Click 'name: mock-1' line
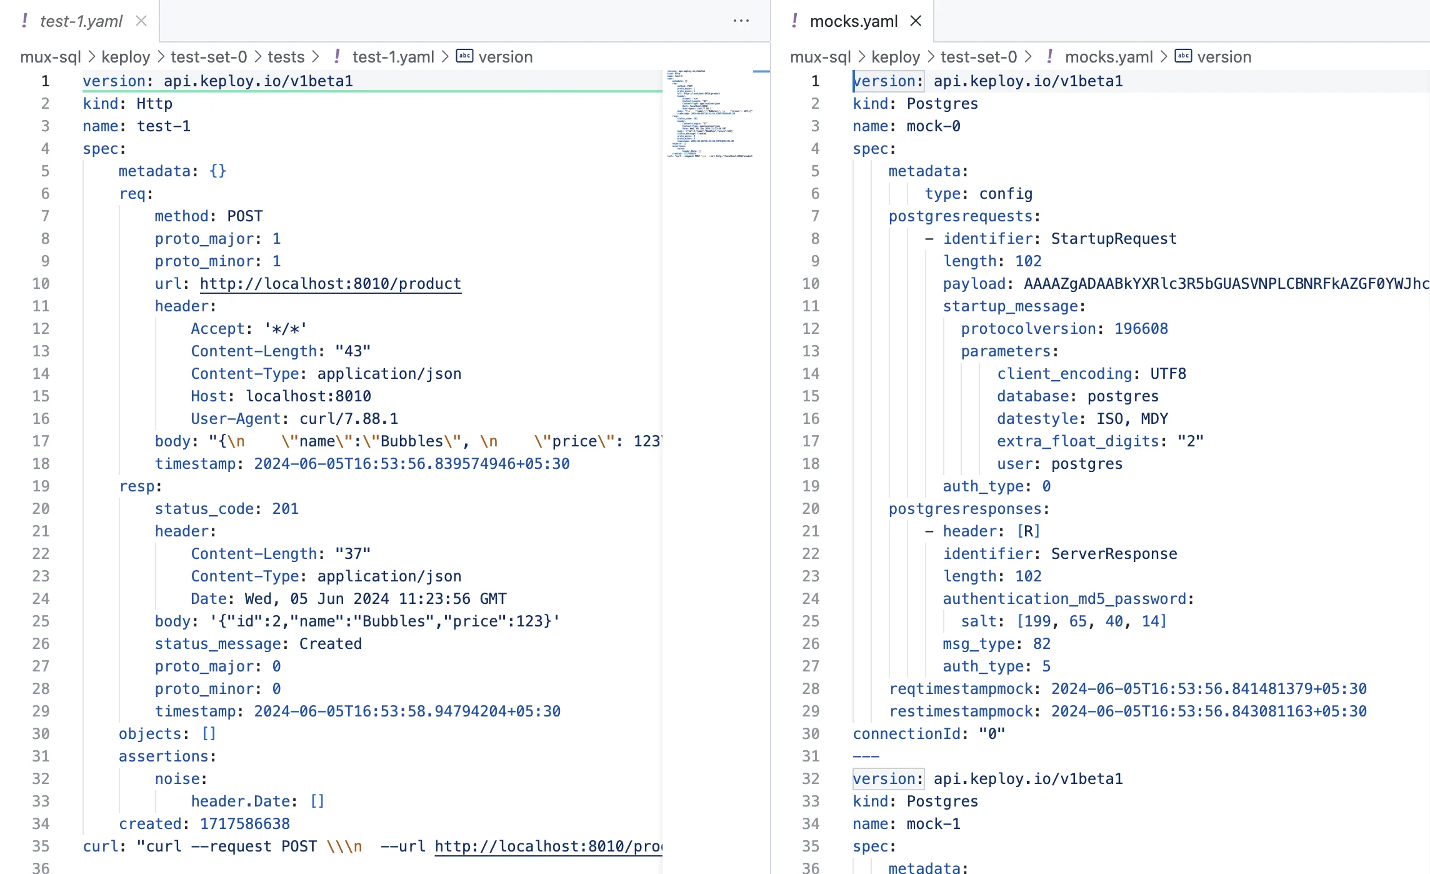 [x=907, y=824]
